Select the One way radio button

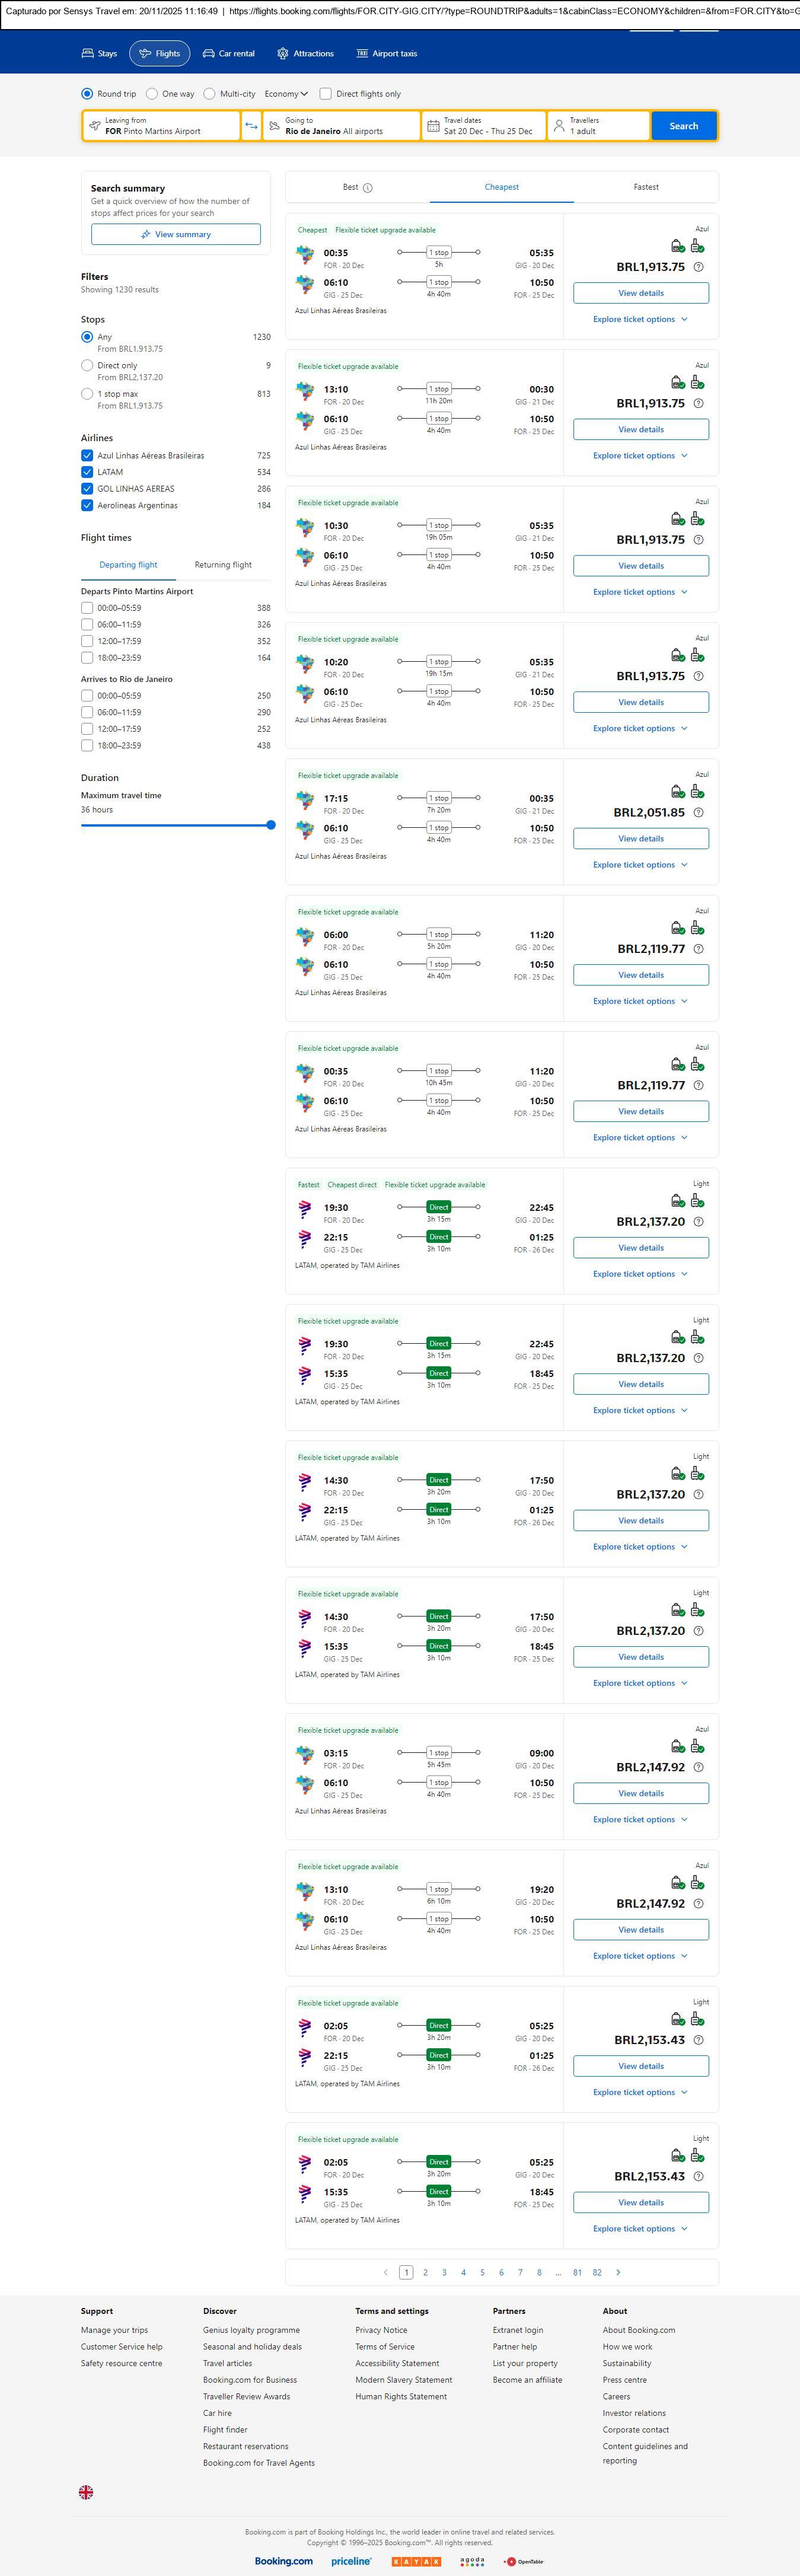tap(152, 94)
